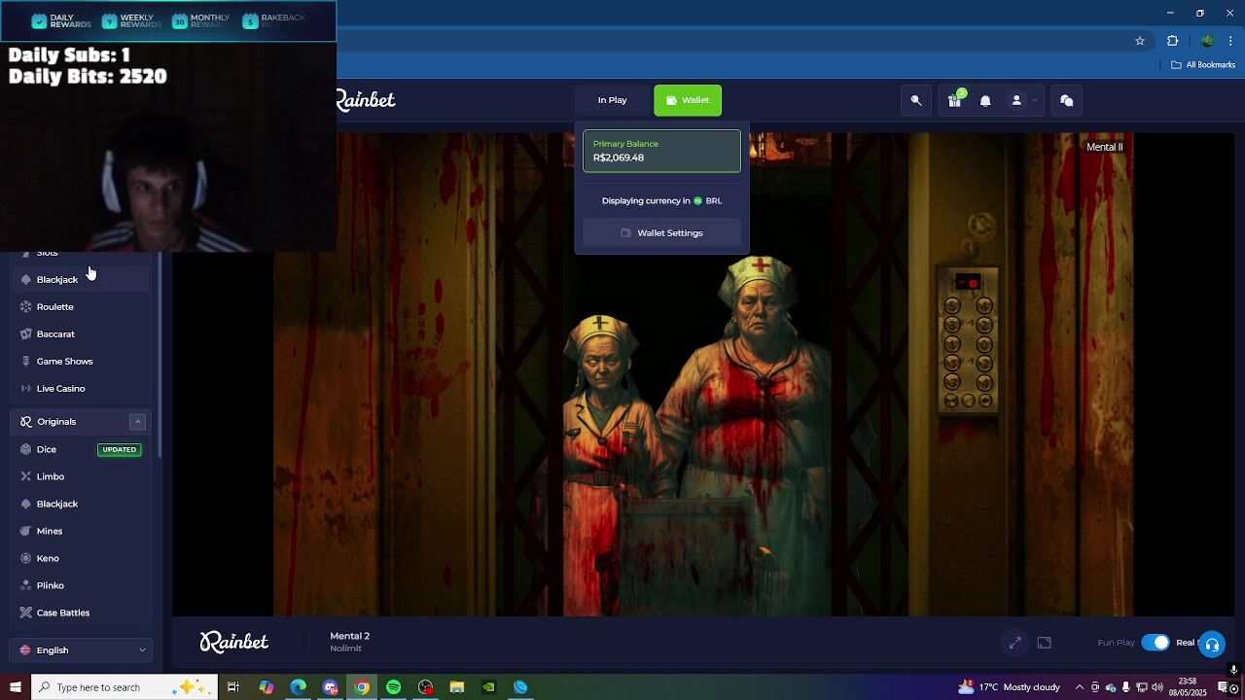The width and height of the screenshot is (1245, 700).
Task: Open Spotify from the taskbar
Action: coord(393,687)
